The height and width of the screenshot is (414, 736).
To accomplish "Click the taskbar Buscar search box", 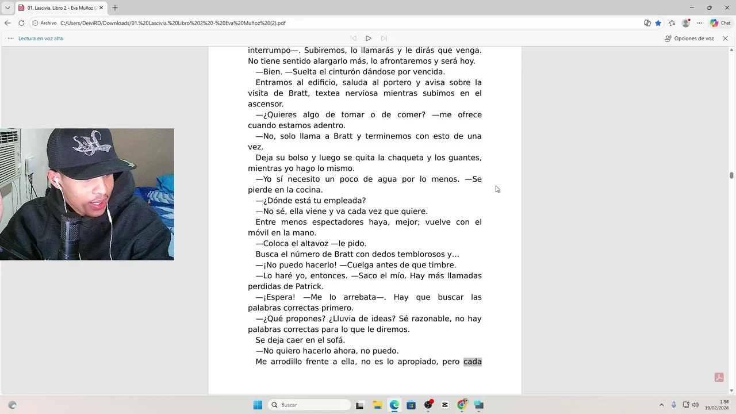I will click(309, 405).
